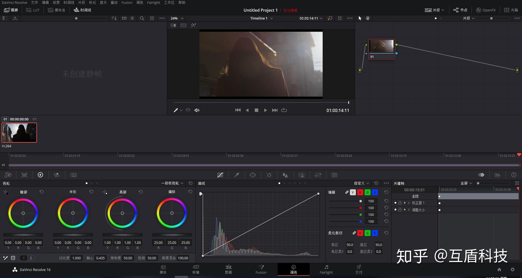Open the Timeline 1 selector dropdown
The image size is (522, 278).
(x=261, y=18)
